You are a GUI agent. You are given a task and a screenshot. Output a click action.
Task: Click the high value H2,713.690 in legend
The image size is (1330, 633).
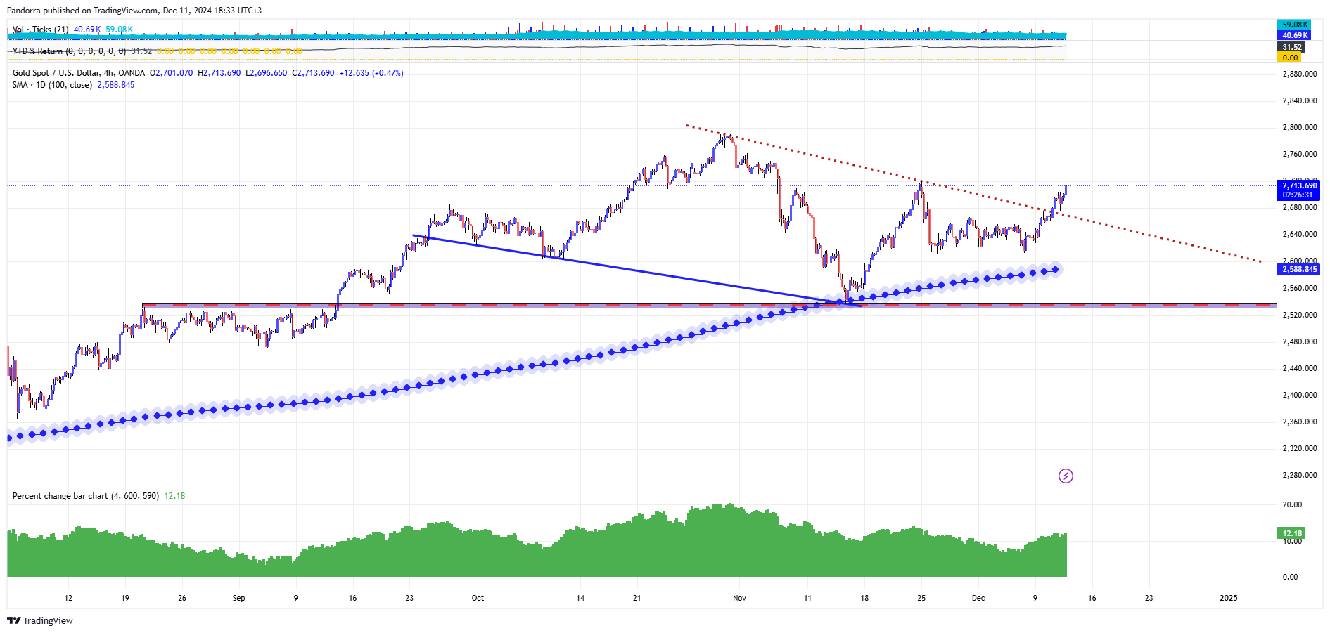(219, 73)
